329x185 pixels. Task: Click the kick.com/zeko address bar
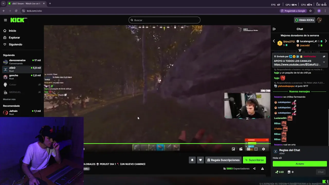(34, 11)
